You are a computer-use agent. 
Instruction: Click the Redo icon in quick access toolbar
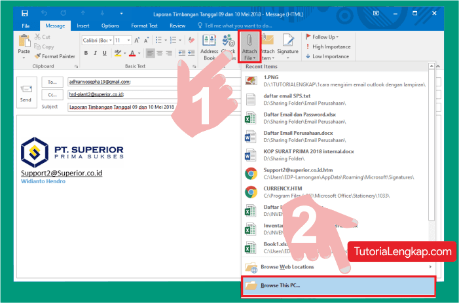point(64,13)
